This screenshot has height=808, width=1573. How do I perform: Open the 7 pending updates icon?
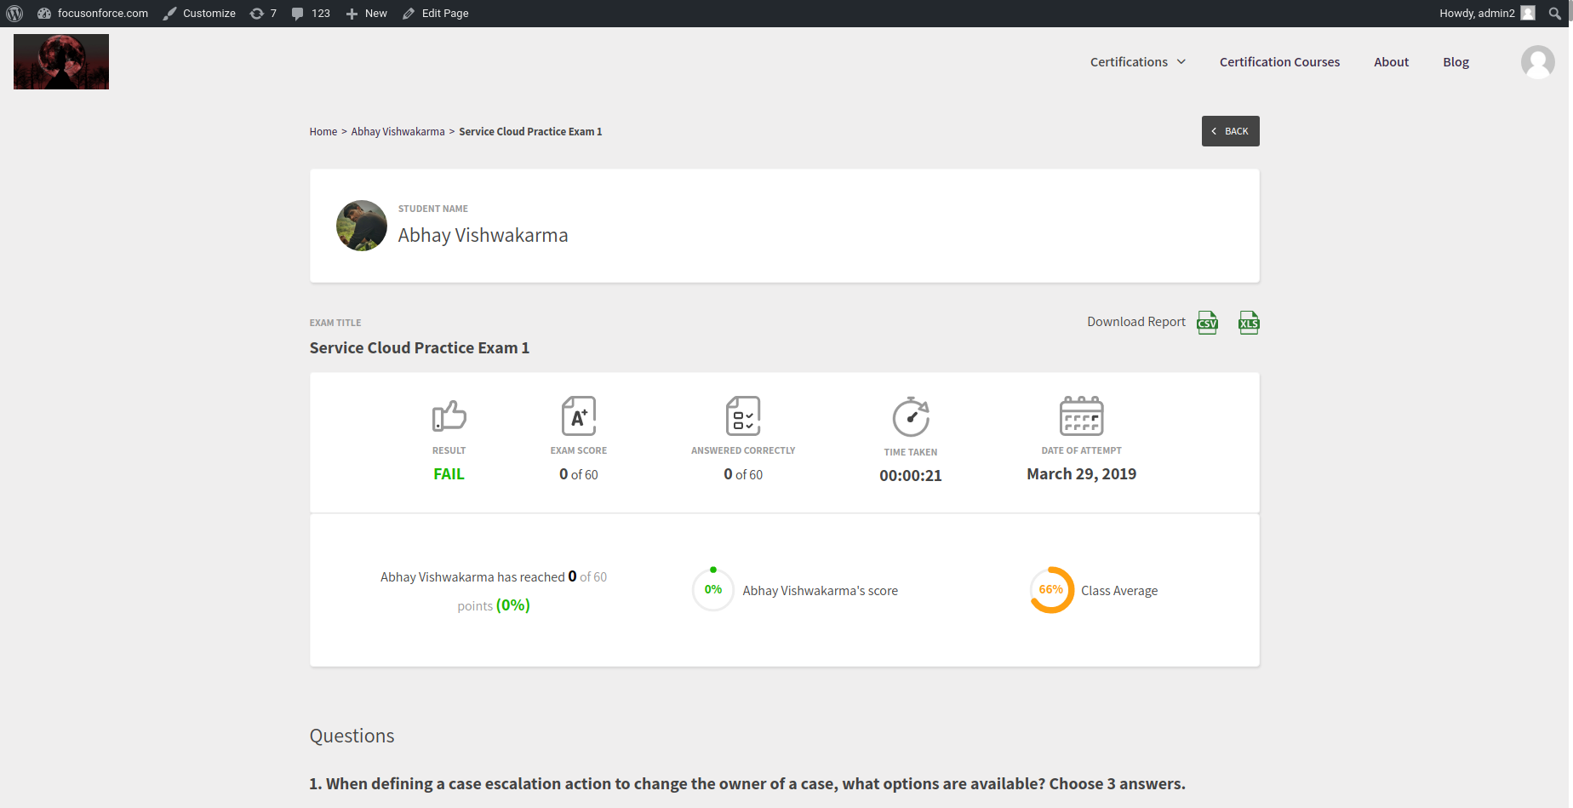(263, 14)
